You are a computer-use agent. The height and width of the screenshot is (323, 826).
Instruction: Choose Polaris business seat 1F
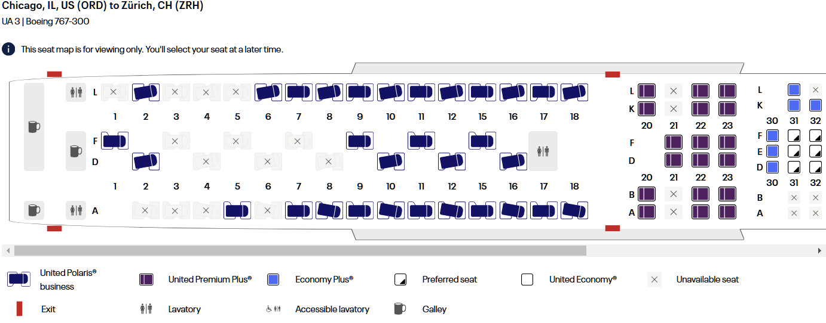click(115, 141)
